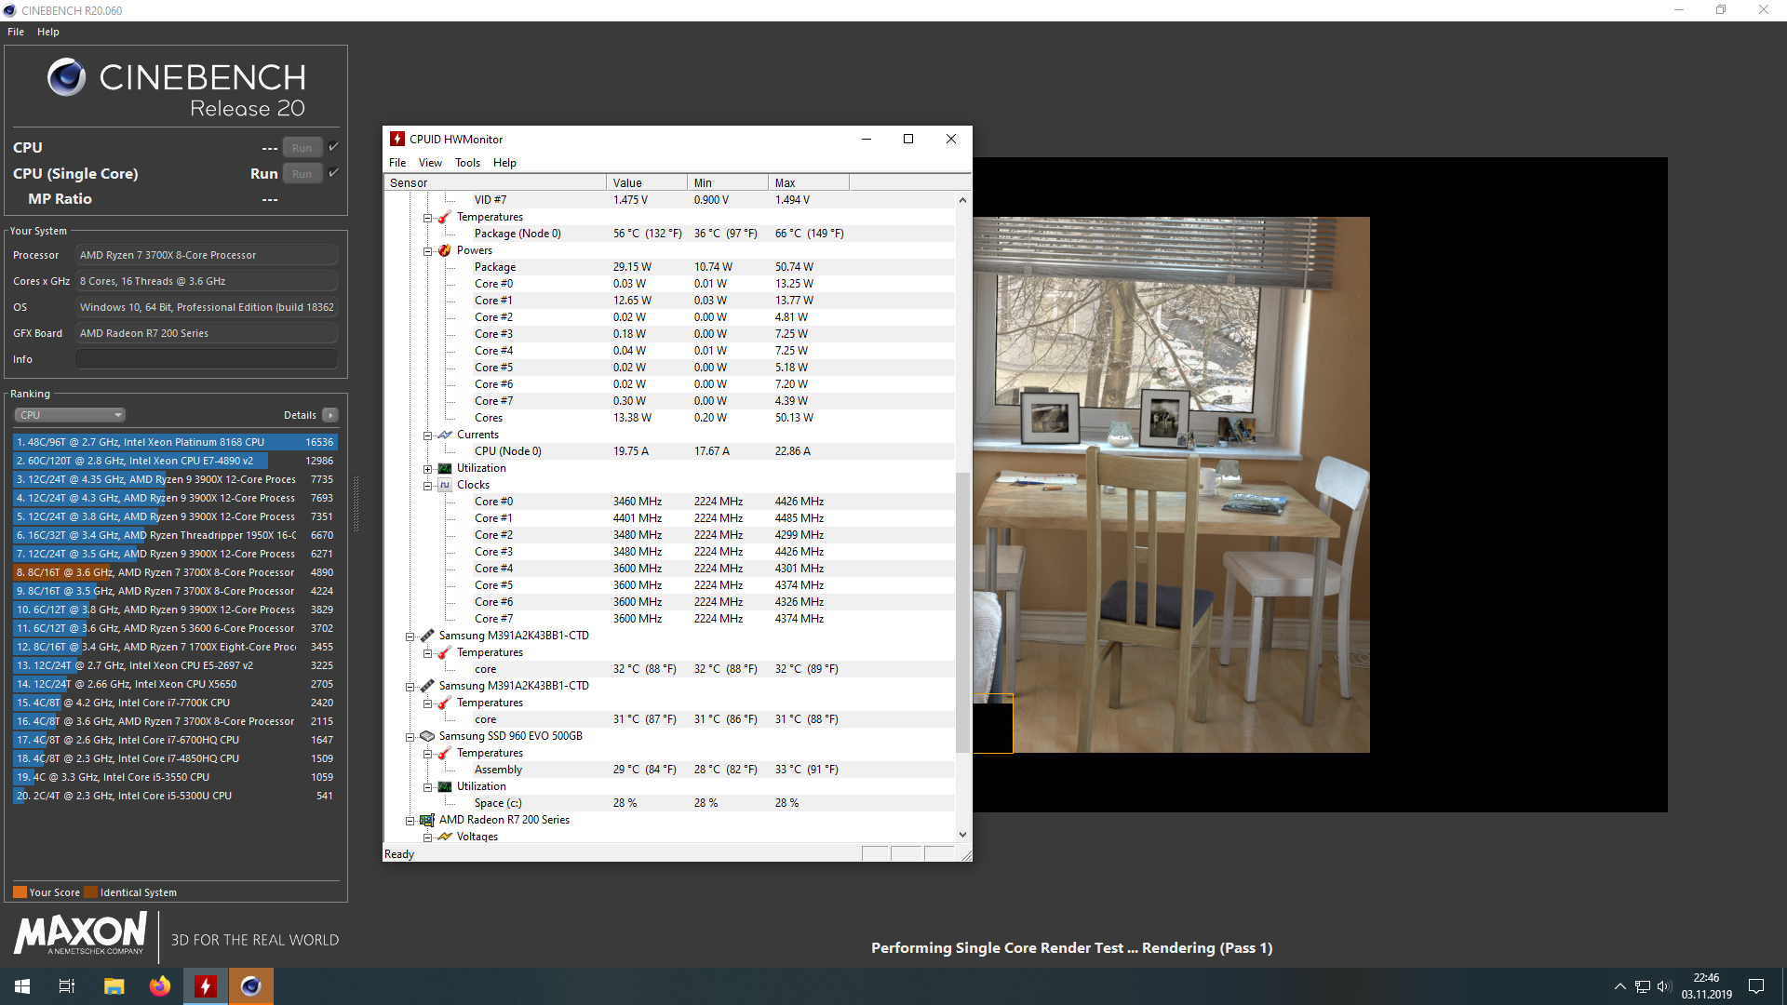Click the Max column header
The height and width of the screenshot is (1005, 1787).
807,183
